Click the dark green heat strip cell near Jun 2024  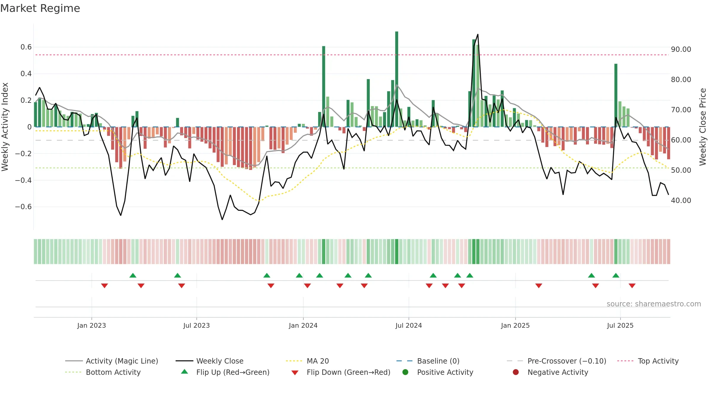397,252
